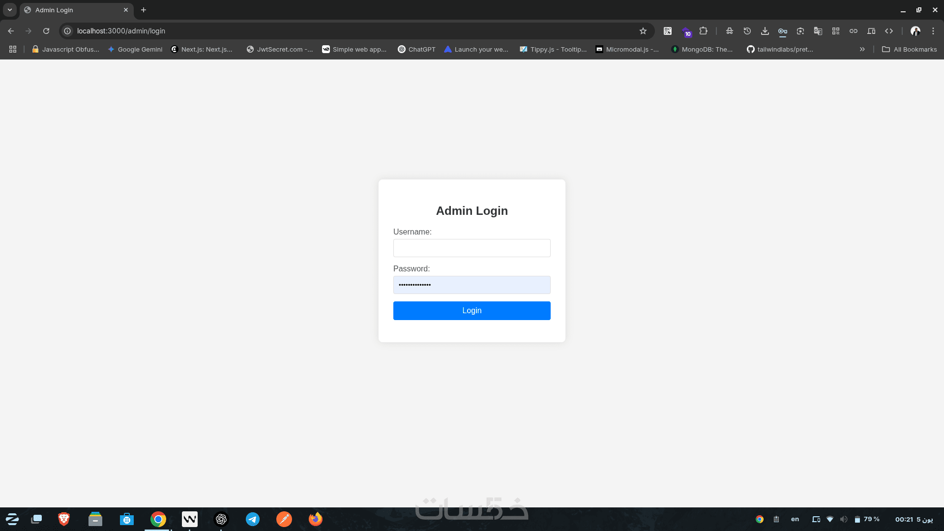Open the password manager key icon
The image size is (944, 531).
click(x=783, y=31)
